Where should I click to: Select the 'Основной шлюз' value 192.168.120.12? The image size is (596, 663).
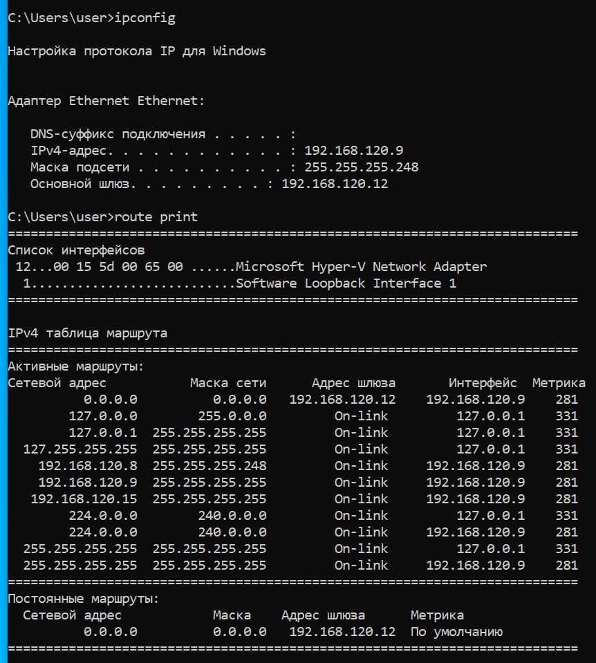point(335,183)
